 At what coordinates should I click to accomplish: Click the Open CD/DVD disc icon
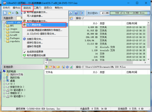point(17,13)
